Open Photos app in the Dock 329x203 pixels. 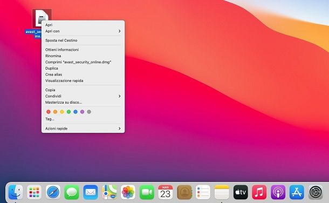tap(128, 192)
